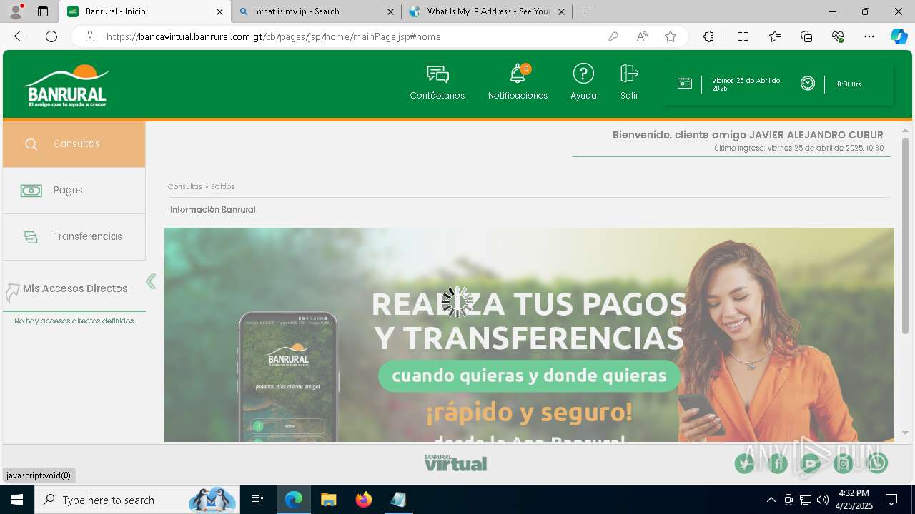
Task: Open the tab actions menu icon
Action: click(43, 11)
